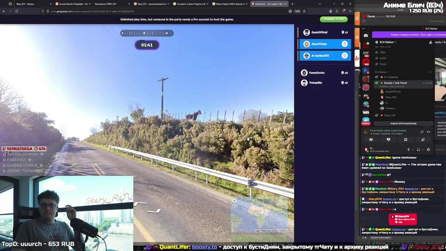Switch to the stream Chat tab
Screen dimensions: 446x251
pos(364,238)
